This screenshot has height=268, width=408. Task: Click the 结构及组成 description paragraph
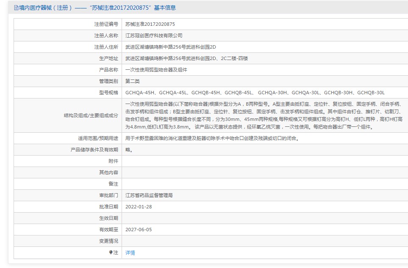click(x=263, y=115)
